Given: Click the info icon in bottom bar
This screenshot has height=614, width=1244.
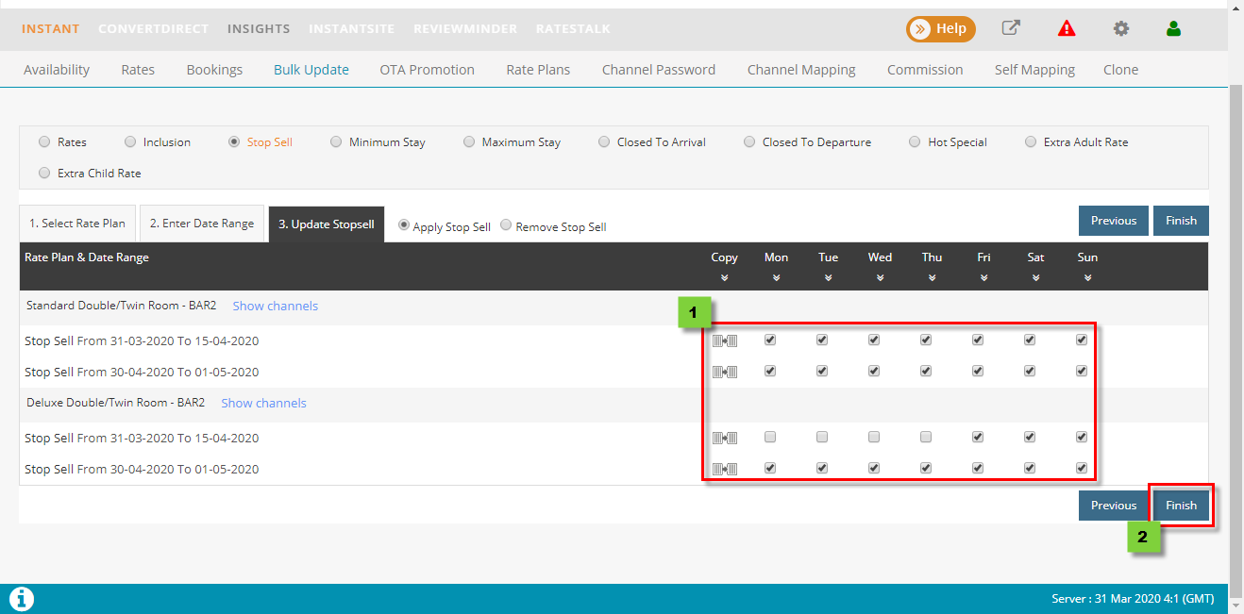Looking at the screenshot, I should click(21, 598).
